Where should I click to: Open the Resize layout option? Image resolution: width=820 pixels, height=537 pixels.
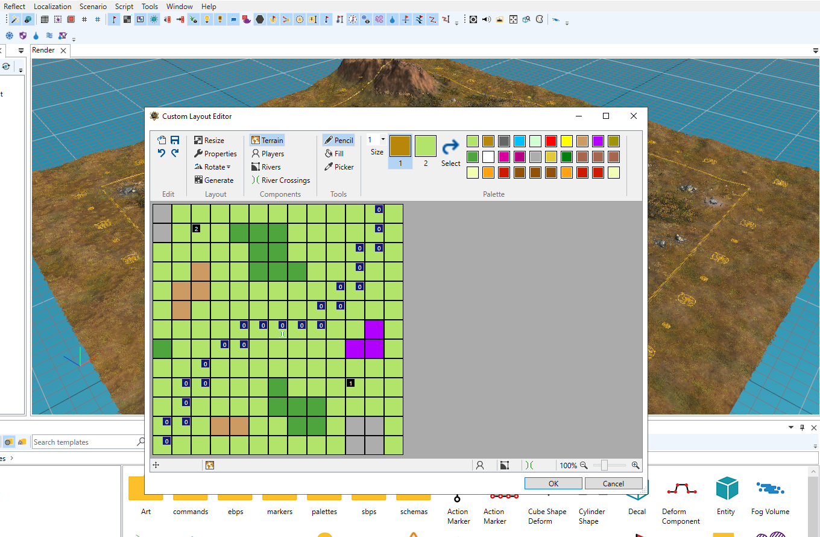pos(209,140)
